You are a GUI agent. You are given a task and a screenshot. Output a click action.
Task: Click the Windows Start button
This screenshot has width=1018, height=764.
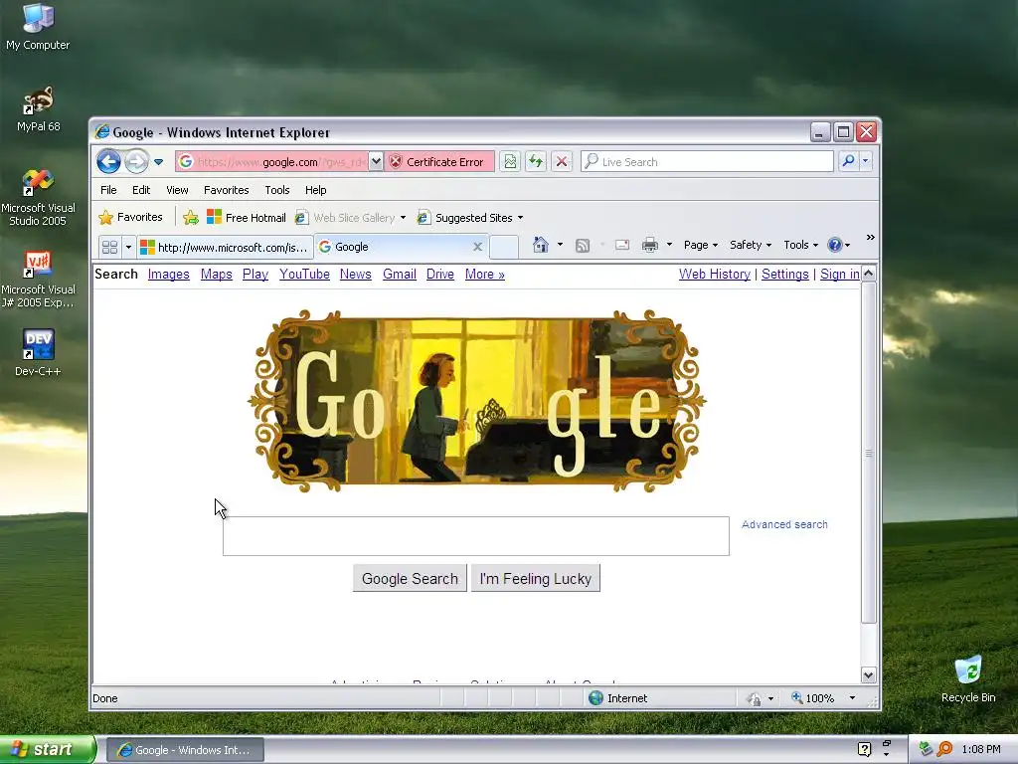(47, 750)
